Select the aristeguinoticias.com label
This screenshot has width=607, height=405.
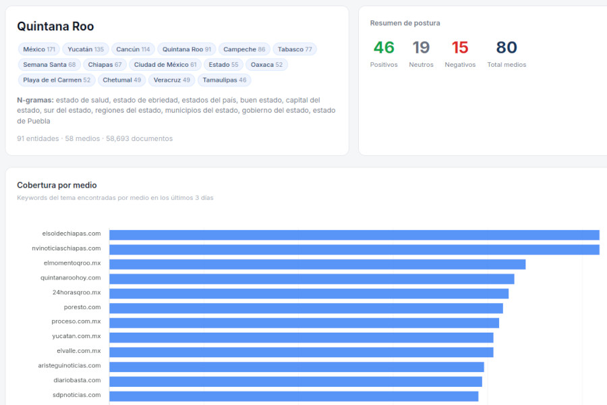coord(69,365)
